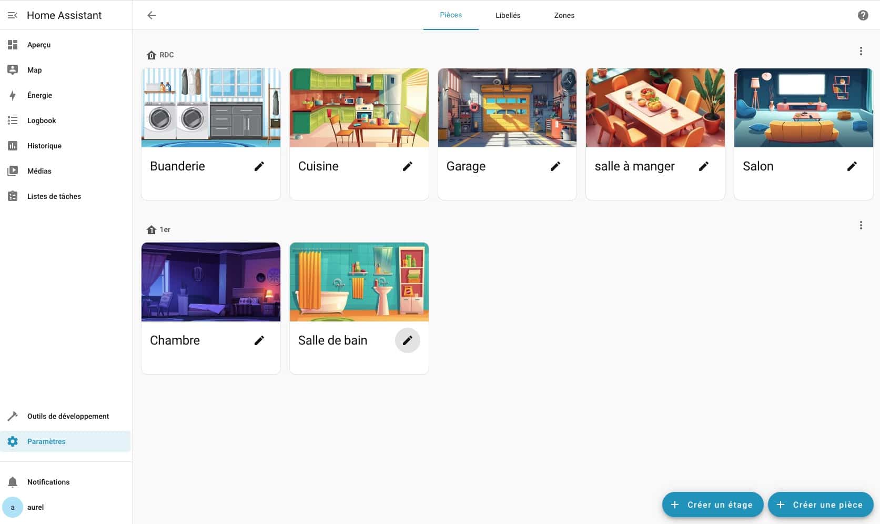Click the Home Assistant title text
Image resolution: width=880 pixels, height=524 pixels.
(64, 15)
